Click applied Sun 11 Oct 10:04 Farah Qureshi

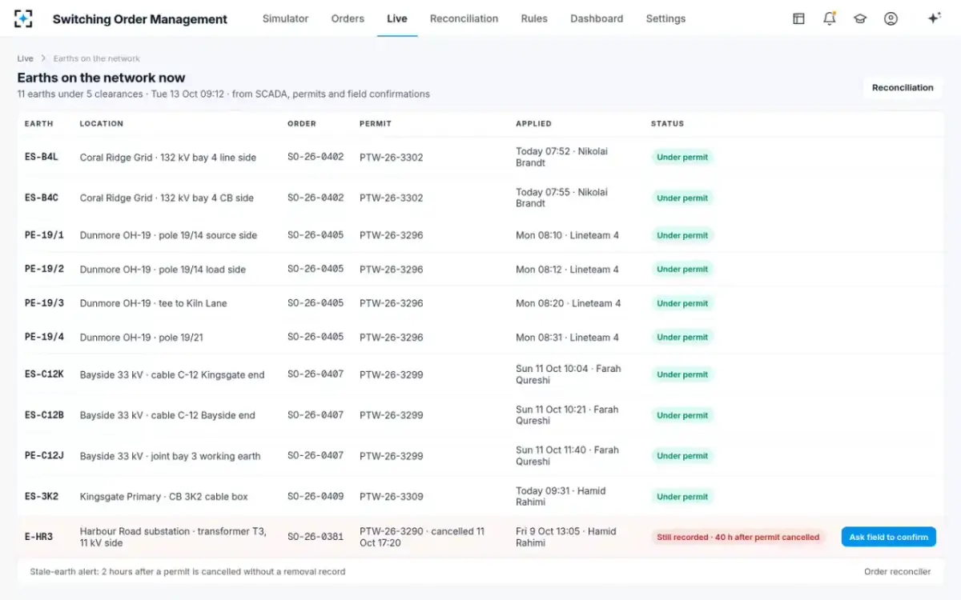coord(569,374)
